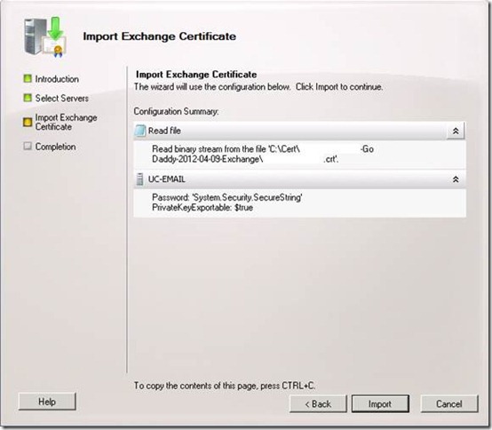Click the large wizard title at top
Screen dimensions: 492x430
tap(159, 36)
